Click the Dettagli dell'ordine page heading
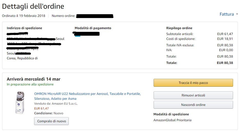 coord(33,6)
